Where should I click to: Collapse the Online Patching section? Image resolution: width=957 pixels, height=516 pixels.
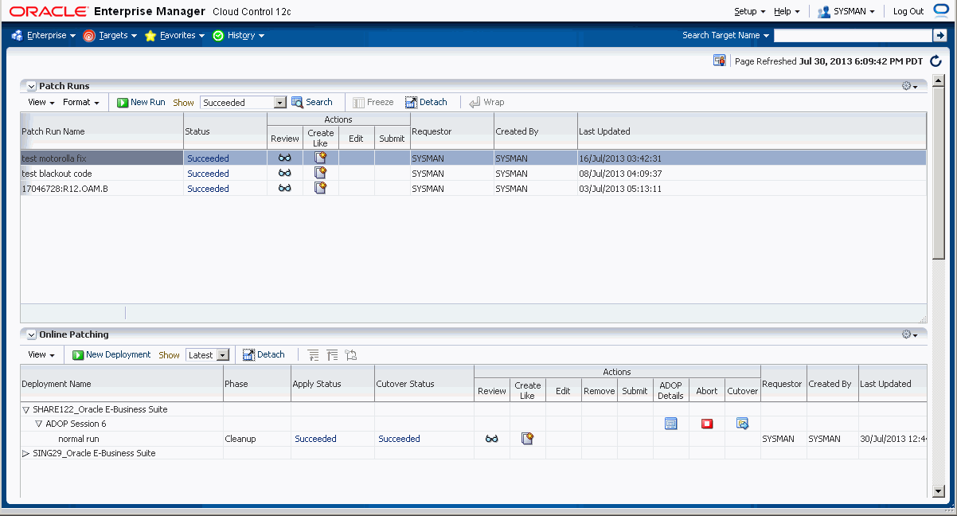[31, 334]
